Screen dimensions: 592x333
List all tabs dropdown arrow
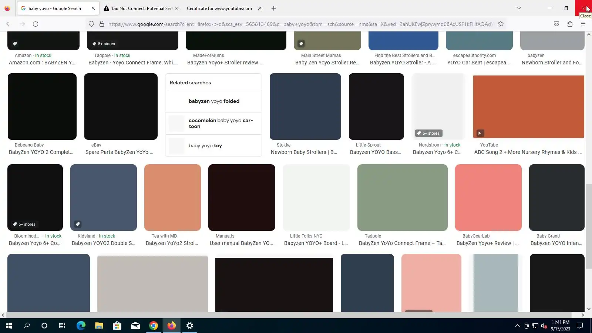pos(519,8)
